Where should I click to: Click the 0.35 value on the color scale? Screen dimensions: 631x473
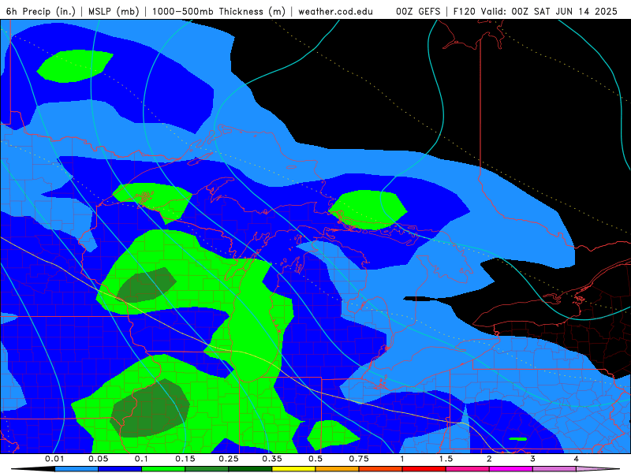click(272, 459)
